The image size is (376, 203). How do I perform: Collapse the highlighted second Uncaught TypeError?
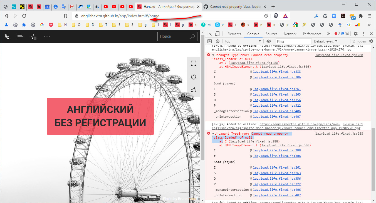click(x=213, y=134)
